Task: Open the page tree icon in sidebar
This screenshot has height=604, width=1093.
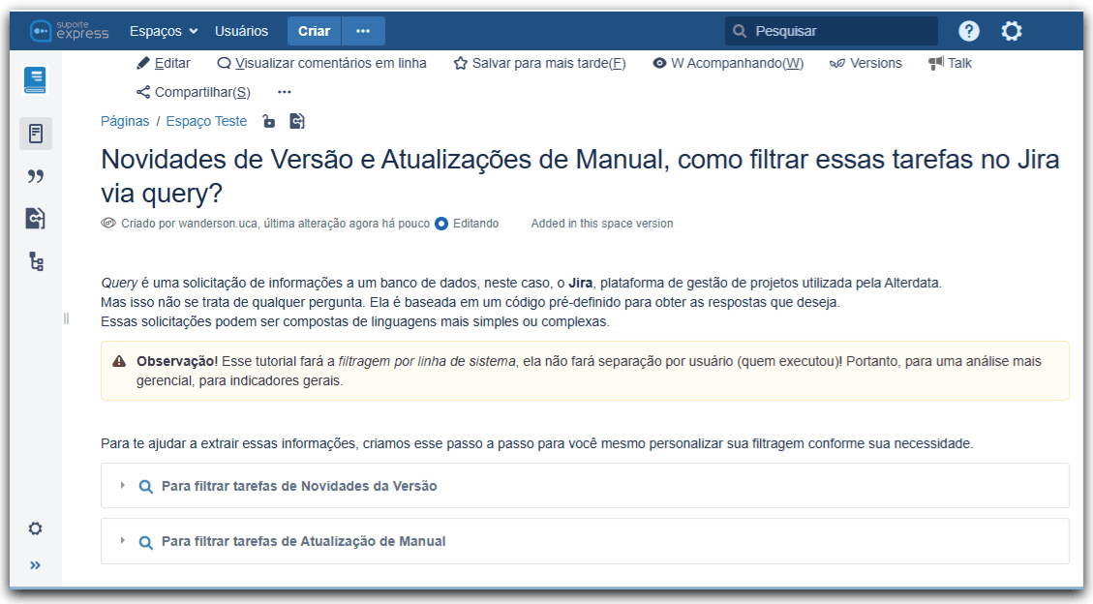Action: coord(36,262)
